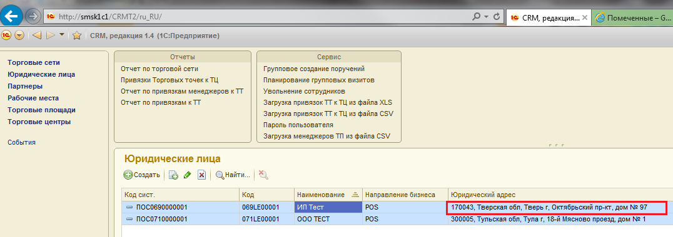Screen dimensions: 673x237
Task: Sort by Юридический адрес column header
Action: 560,195
